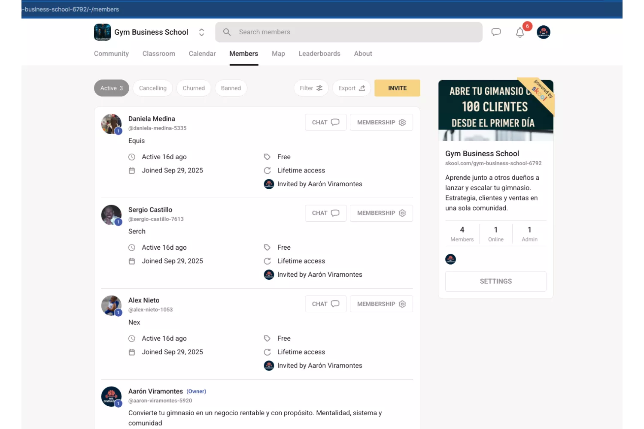Go to the Classroom tab
This screenshot has width=644, height=429.
coord(158,54)
